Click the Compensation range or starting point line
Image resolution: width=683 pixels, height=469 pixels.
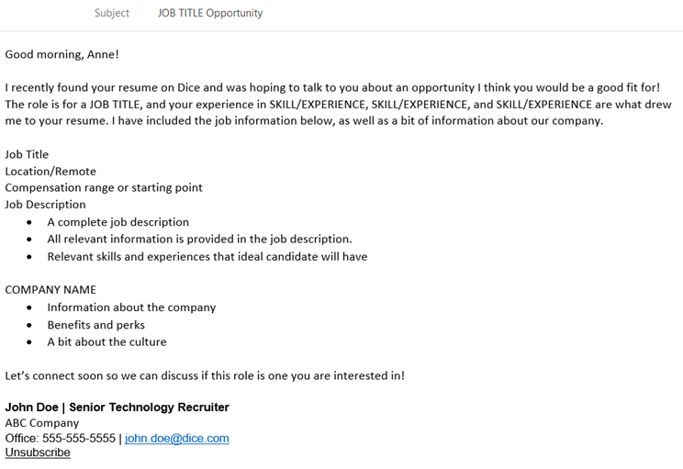[104, 187]
